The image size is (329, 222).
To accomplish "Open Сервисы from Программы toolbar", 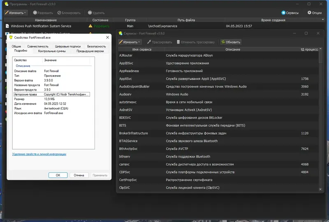I will tap(290, 13).
